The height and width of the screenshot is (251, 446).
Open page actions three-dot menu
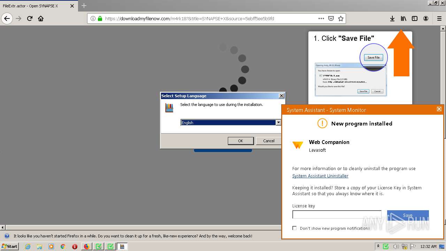(x=321, y=18)
